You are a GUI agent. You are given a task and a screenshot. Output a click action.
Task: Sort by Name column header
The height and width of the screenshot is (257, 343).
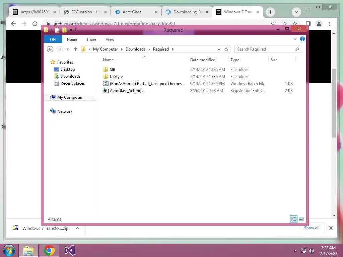click(108, 60)
